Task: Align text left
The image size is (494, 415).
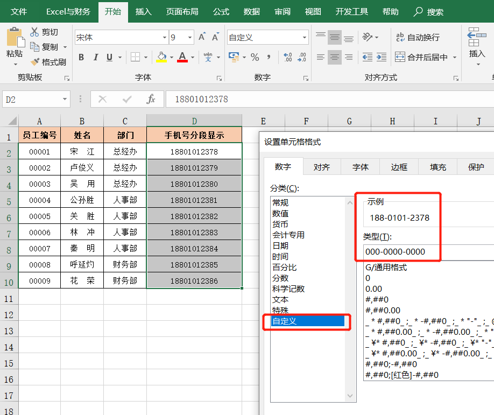Action: tap(321, 58)
